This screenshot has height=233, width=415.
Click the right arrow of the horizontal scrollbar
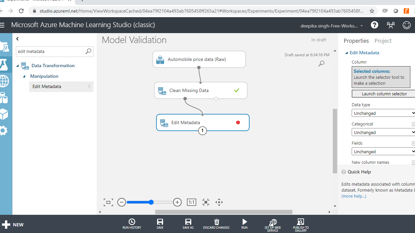click(x=329, y=212)
